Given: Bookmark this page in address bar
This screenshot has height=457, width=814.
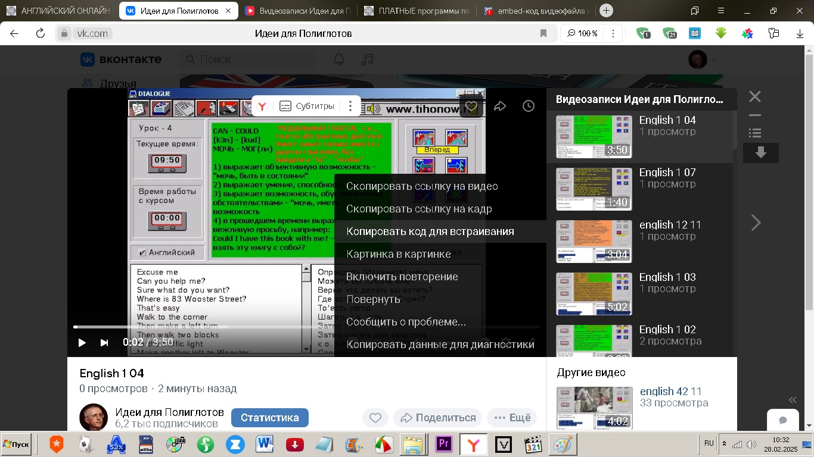Looking at the screenshot, I should (543, 33).
